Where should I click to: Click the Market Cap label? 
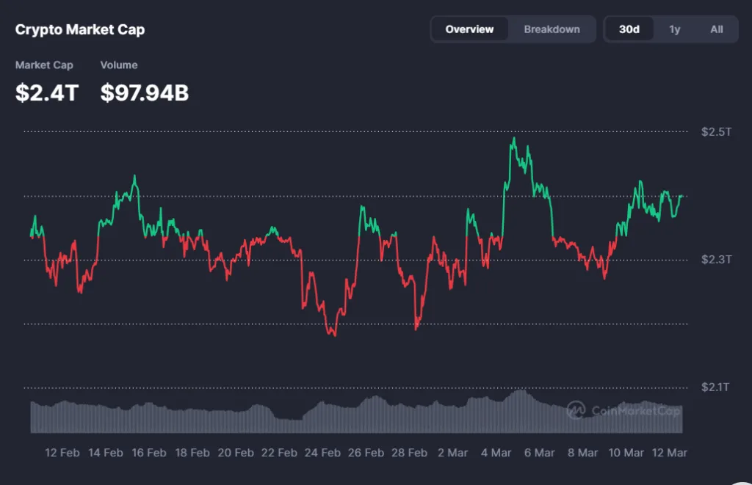point(44,65)
